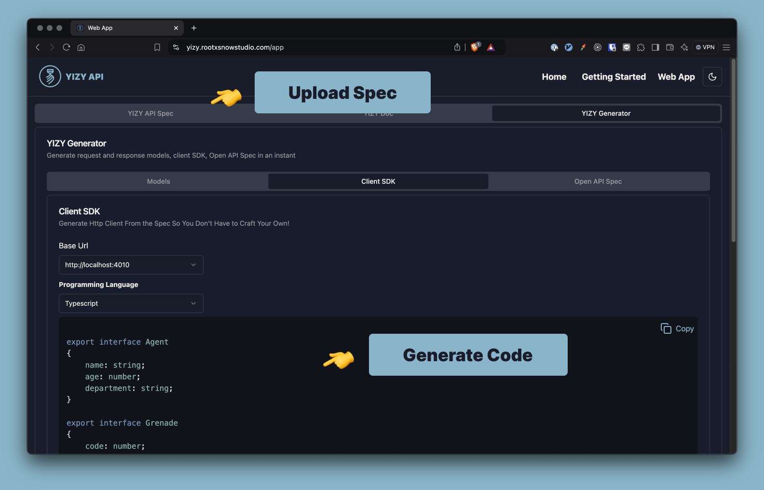
Task: Click the circular target extension icon
Action: coord(598,47)
